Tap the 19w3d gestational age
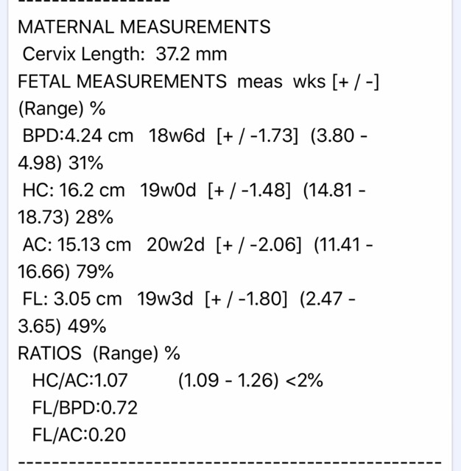The image size is (461, 471). point(165,299)
